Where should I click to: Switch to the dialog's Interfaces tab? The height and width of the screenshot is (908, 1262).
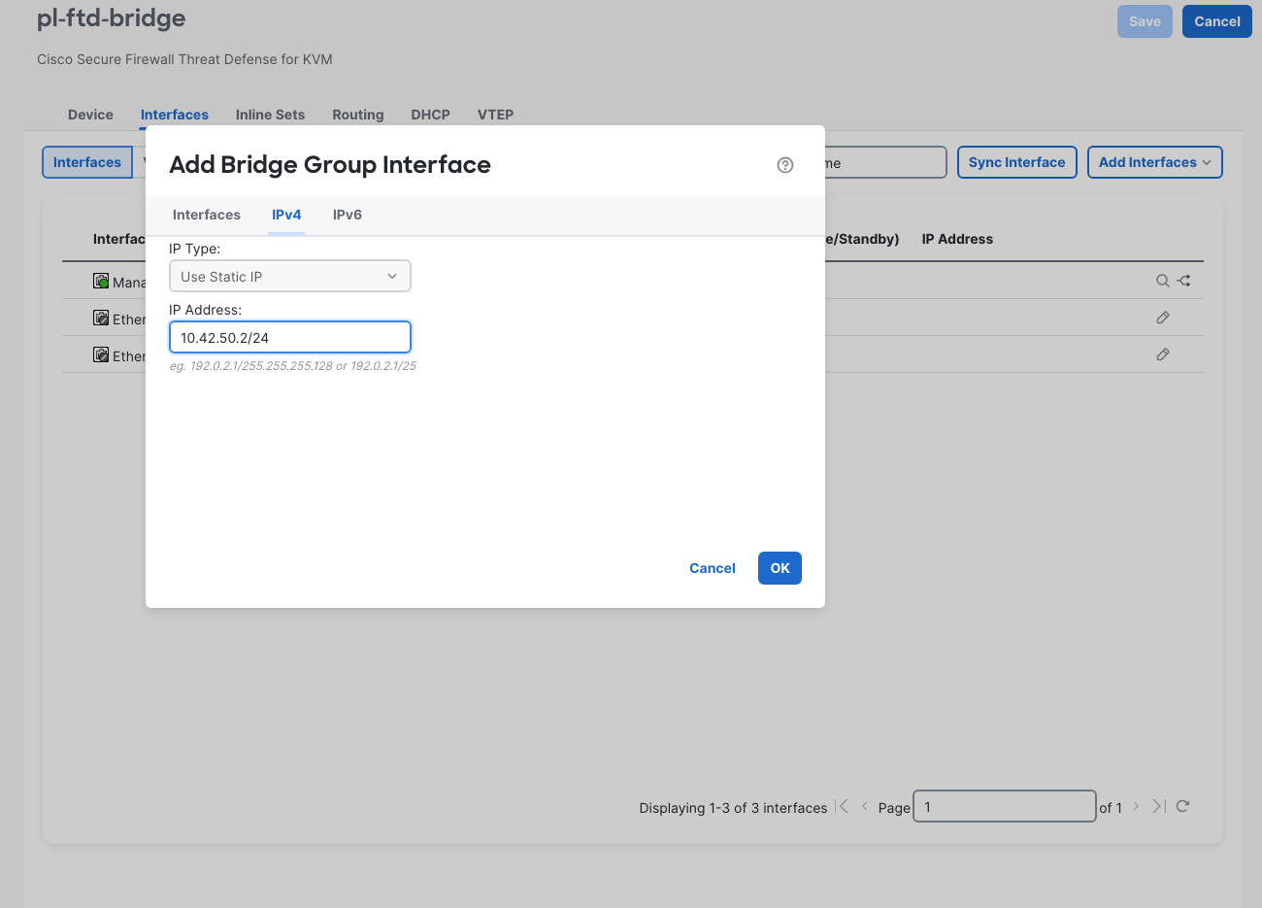207,215
